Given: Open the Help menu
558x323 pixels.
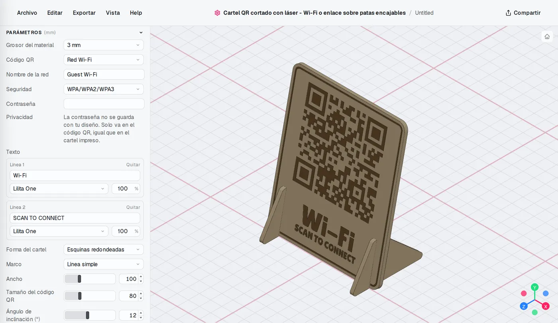Looking at the screenshot, I should click(x=136, y=13).
